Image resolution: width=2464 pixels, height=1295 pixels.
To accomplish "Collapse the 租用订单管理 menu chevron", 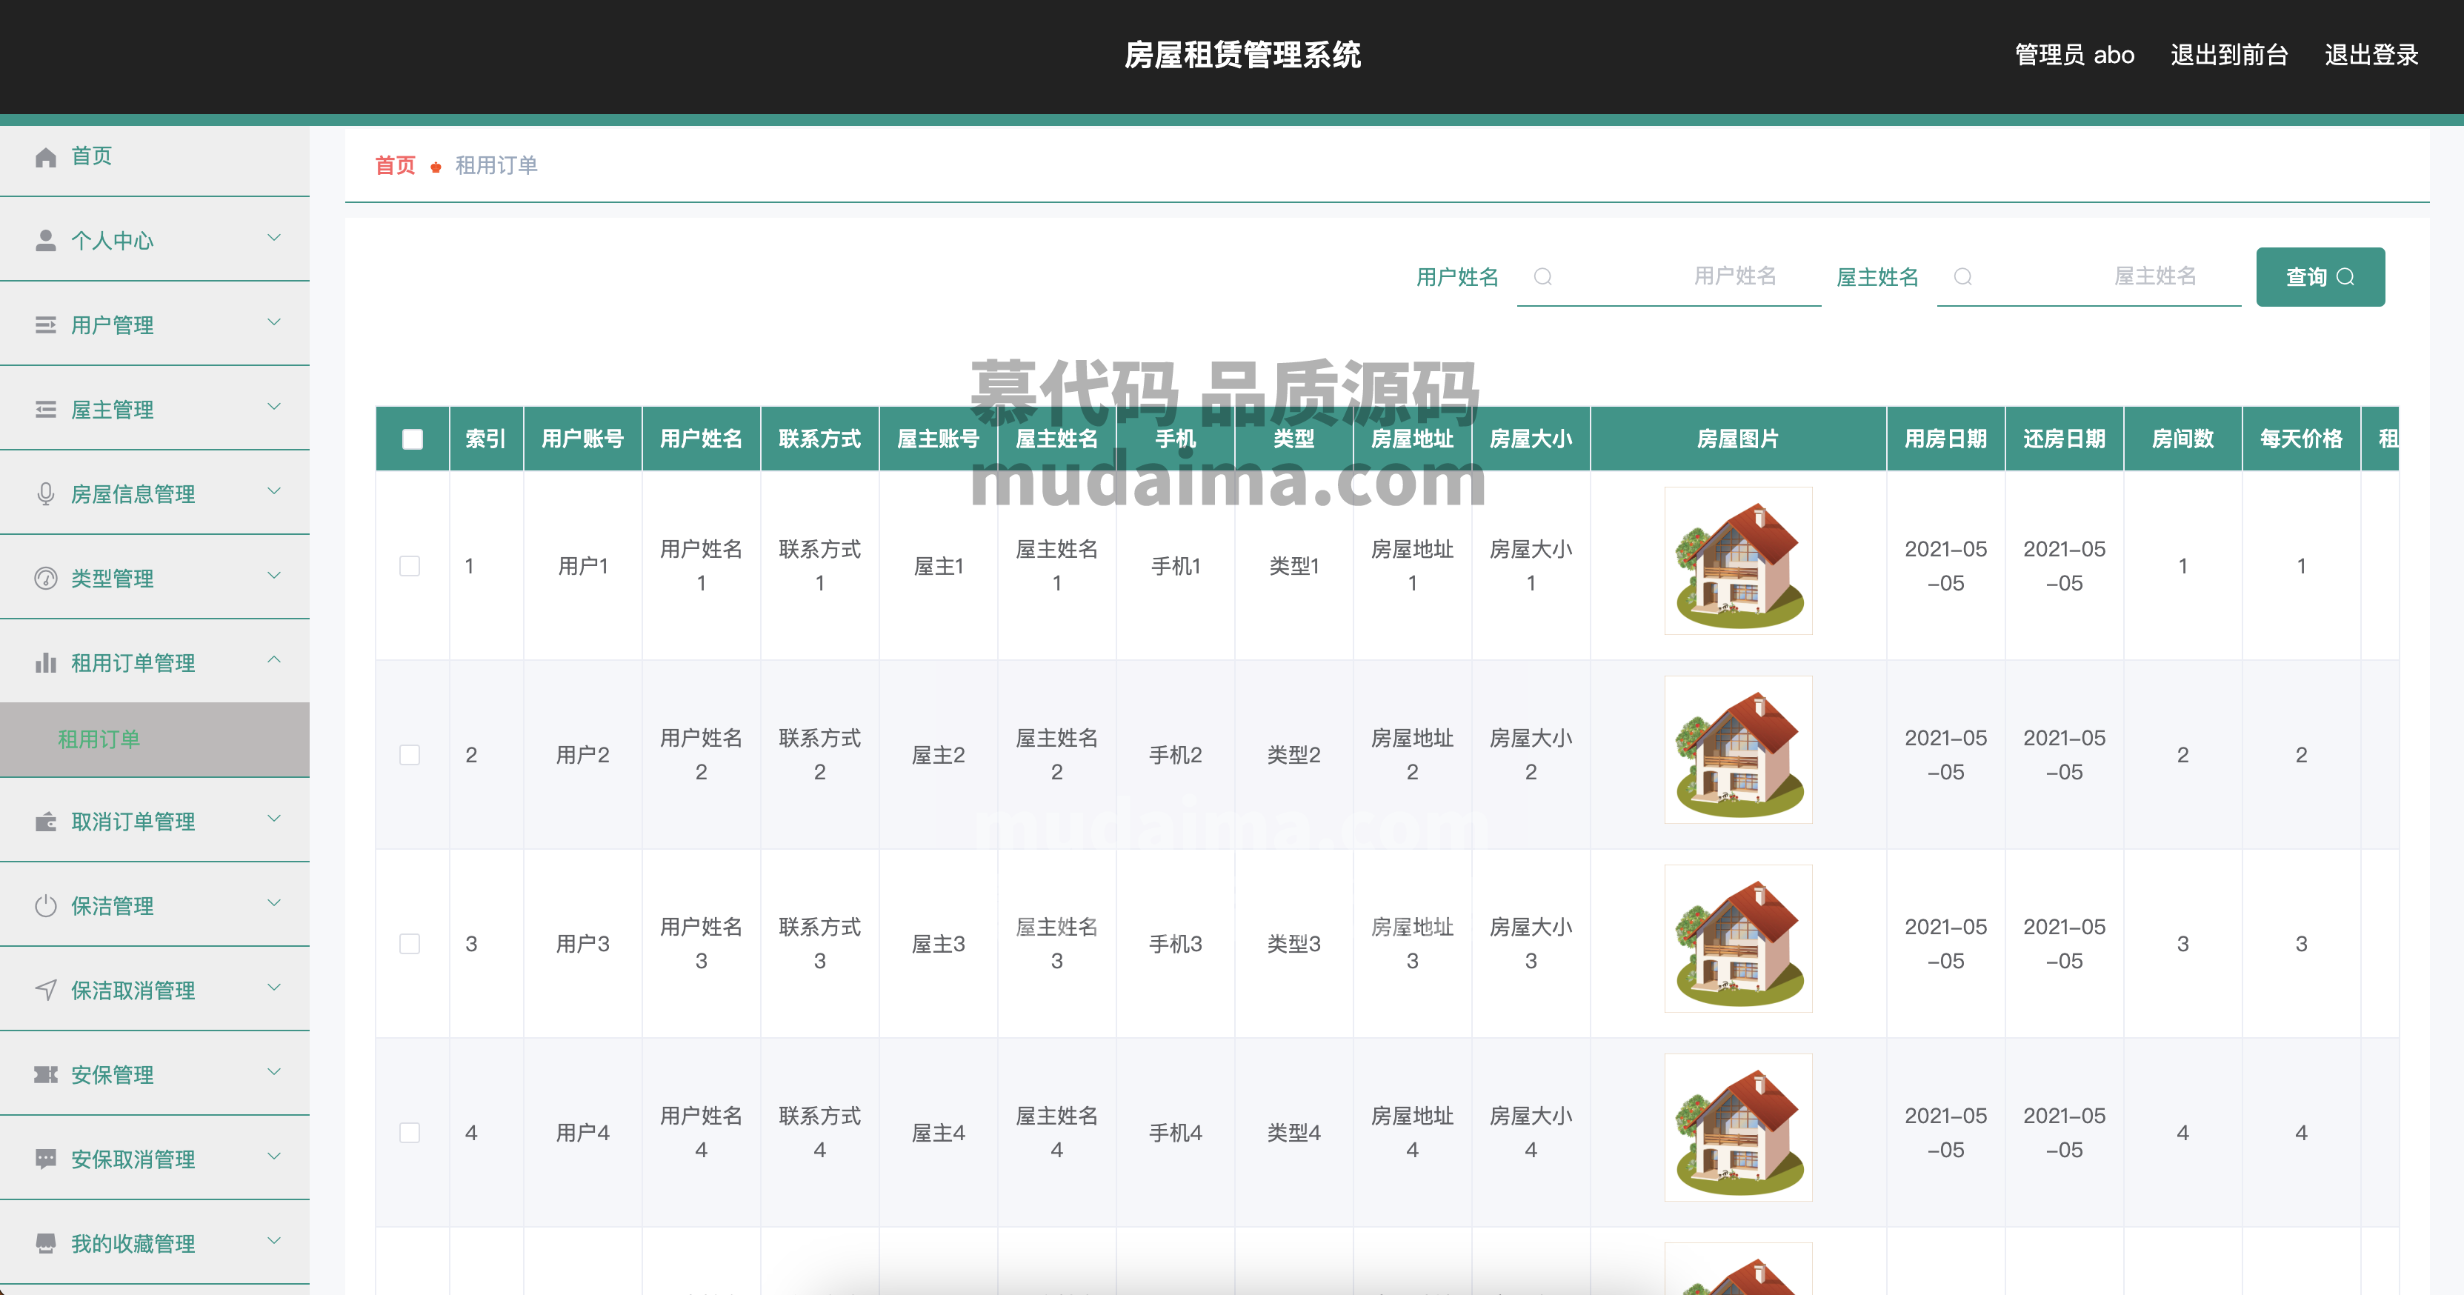I will coord(275,660).
